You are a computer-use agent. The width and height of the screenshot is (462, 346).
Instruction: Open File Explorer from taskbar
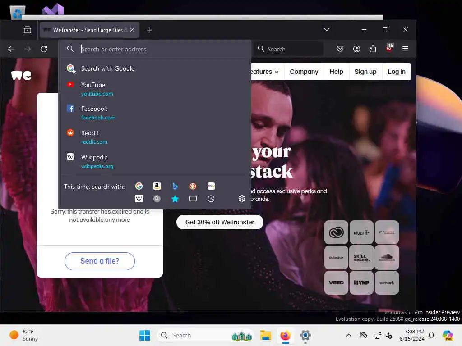tap(265, 335)
